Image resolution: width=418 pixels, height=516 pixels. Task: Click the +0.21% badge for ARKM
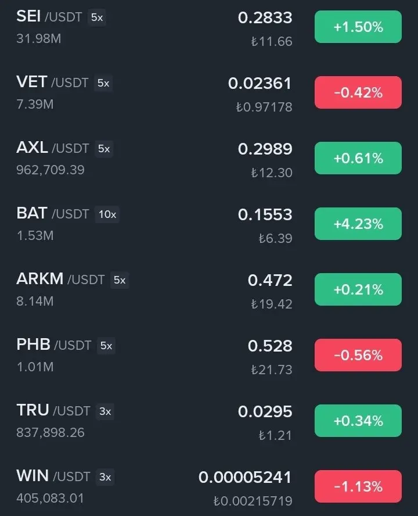tap(358, 289)
